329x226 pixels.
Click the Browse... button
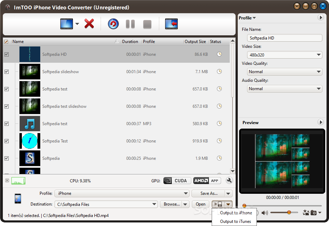click(x=171, y=204)
